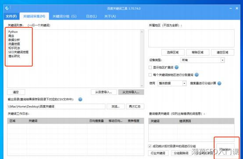The height and width of the screenshot is (159, 243).
Task: Select the 知乎玩法 keyword line
Action: [14, 48]
